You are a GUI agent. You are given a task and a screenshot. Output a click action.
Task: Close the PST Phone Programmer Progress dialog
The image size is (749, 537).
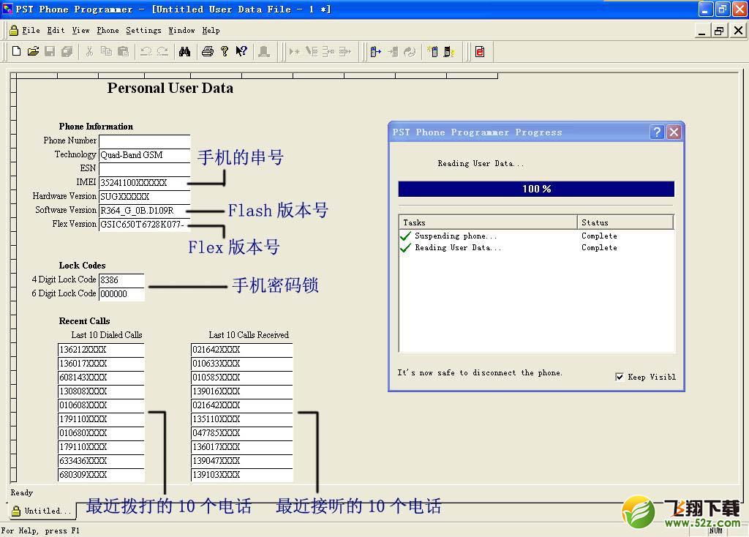pos(674,132)
